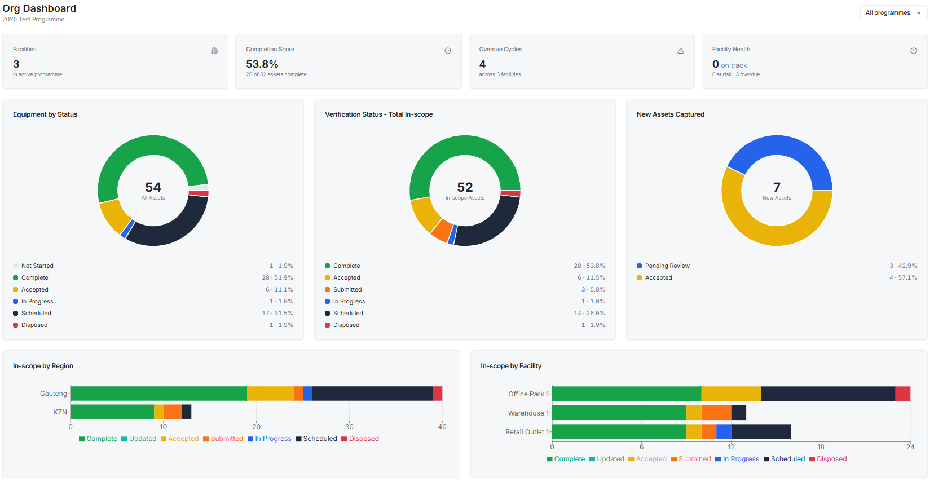Toggle the Disposed legend under In-scope by Region
This screenshot has width=934, height=481.
[x=360, y=439]
